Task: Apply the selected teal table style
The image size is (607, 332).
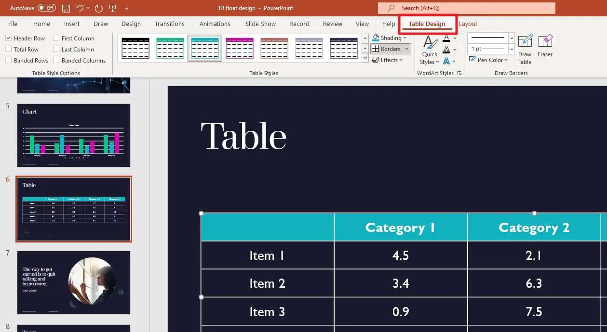Action: [x=205, y=48]
